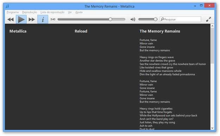Screen dimensions: 220x136
Task: Minimize the player window
Action: click(195, 6)
